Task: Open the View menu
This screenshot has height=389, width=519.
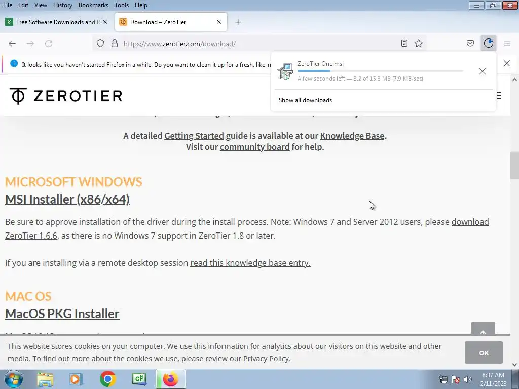Action: tap(41, 5)
